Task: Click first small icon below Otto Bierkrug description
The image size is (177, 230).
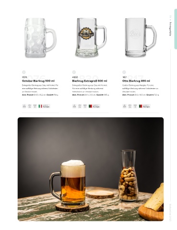Action: coord(125,106)
